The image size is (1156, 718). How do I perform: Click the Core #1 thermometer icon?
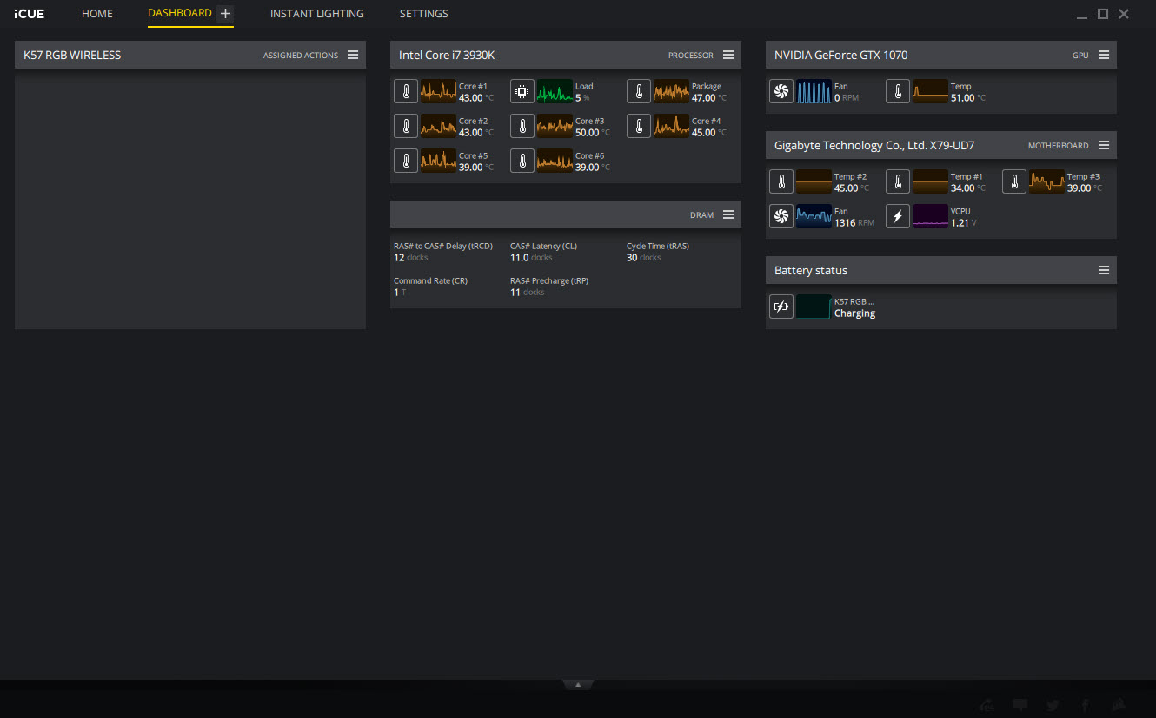click(x=405, y=91)
